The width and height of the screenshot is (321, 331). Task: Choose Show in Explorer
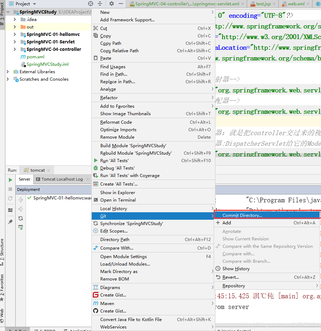(153, 192)
